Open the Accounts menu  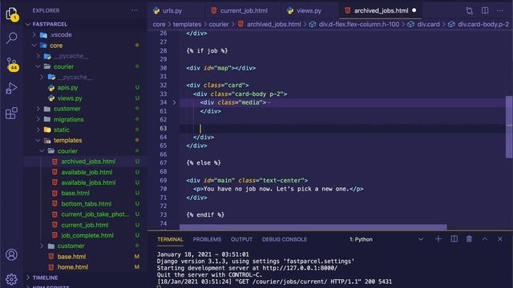click(11, 254)
